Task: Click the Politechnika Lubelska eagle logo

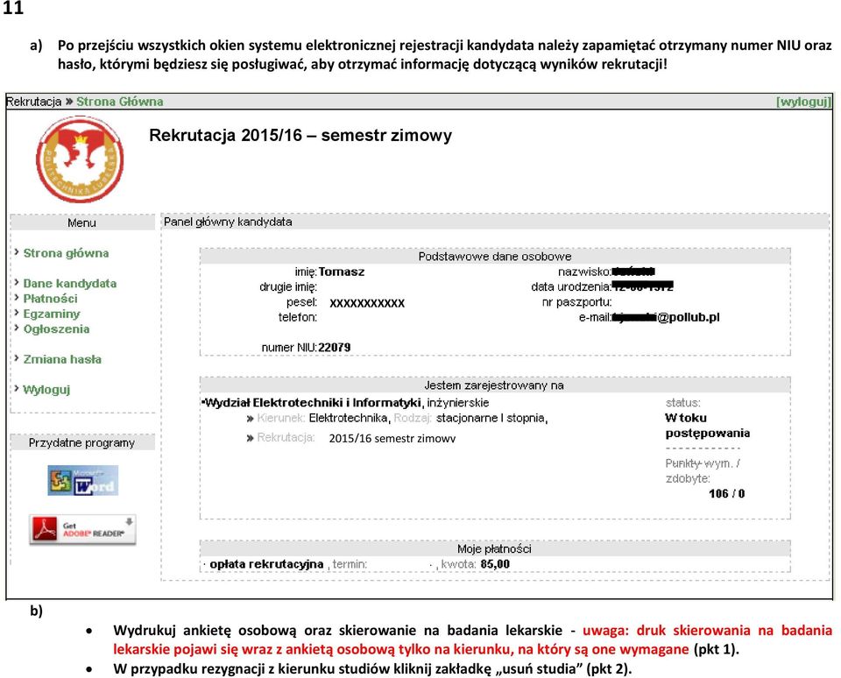Action: pyautogui.click(x=80, y=159)
